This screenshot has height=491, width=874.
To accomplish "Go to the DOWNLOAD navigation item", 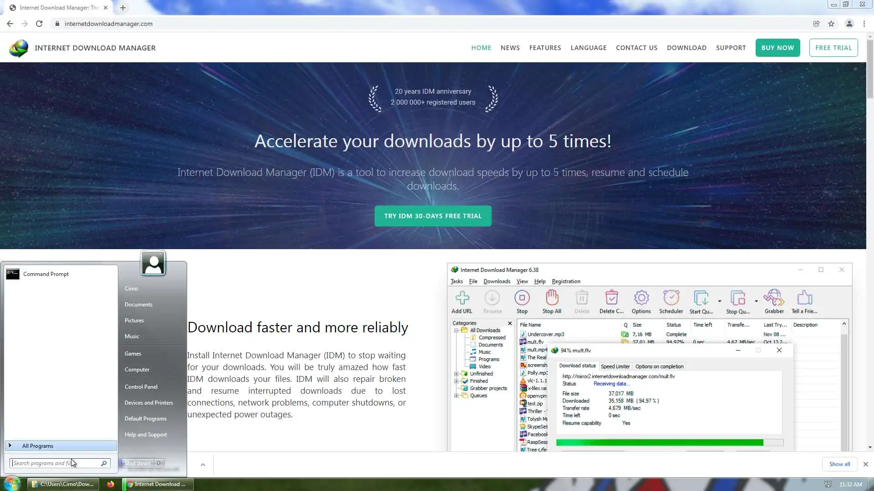I will tap(686, 48).
